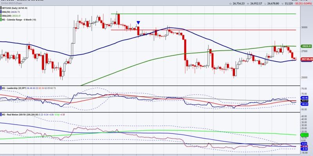Screen dimensions: 313x156
Task: Click the 55.00 Leadership axis label
Action: click(304, 110)
